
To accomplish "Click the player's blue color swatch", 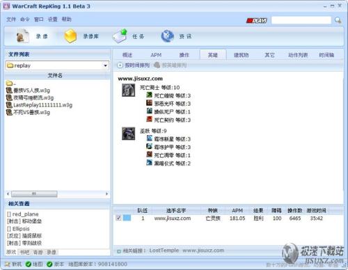I will 127,218.
